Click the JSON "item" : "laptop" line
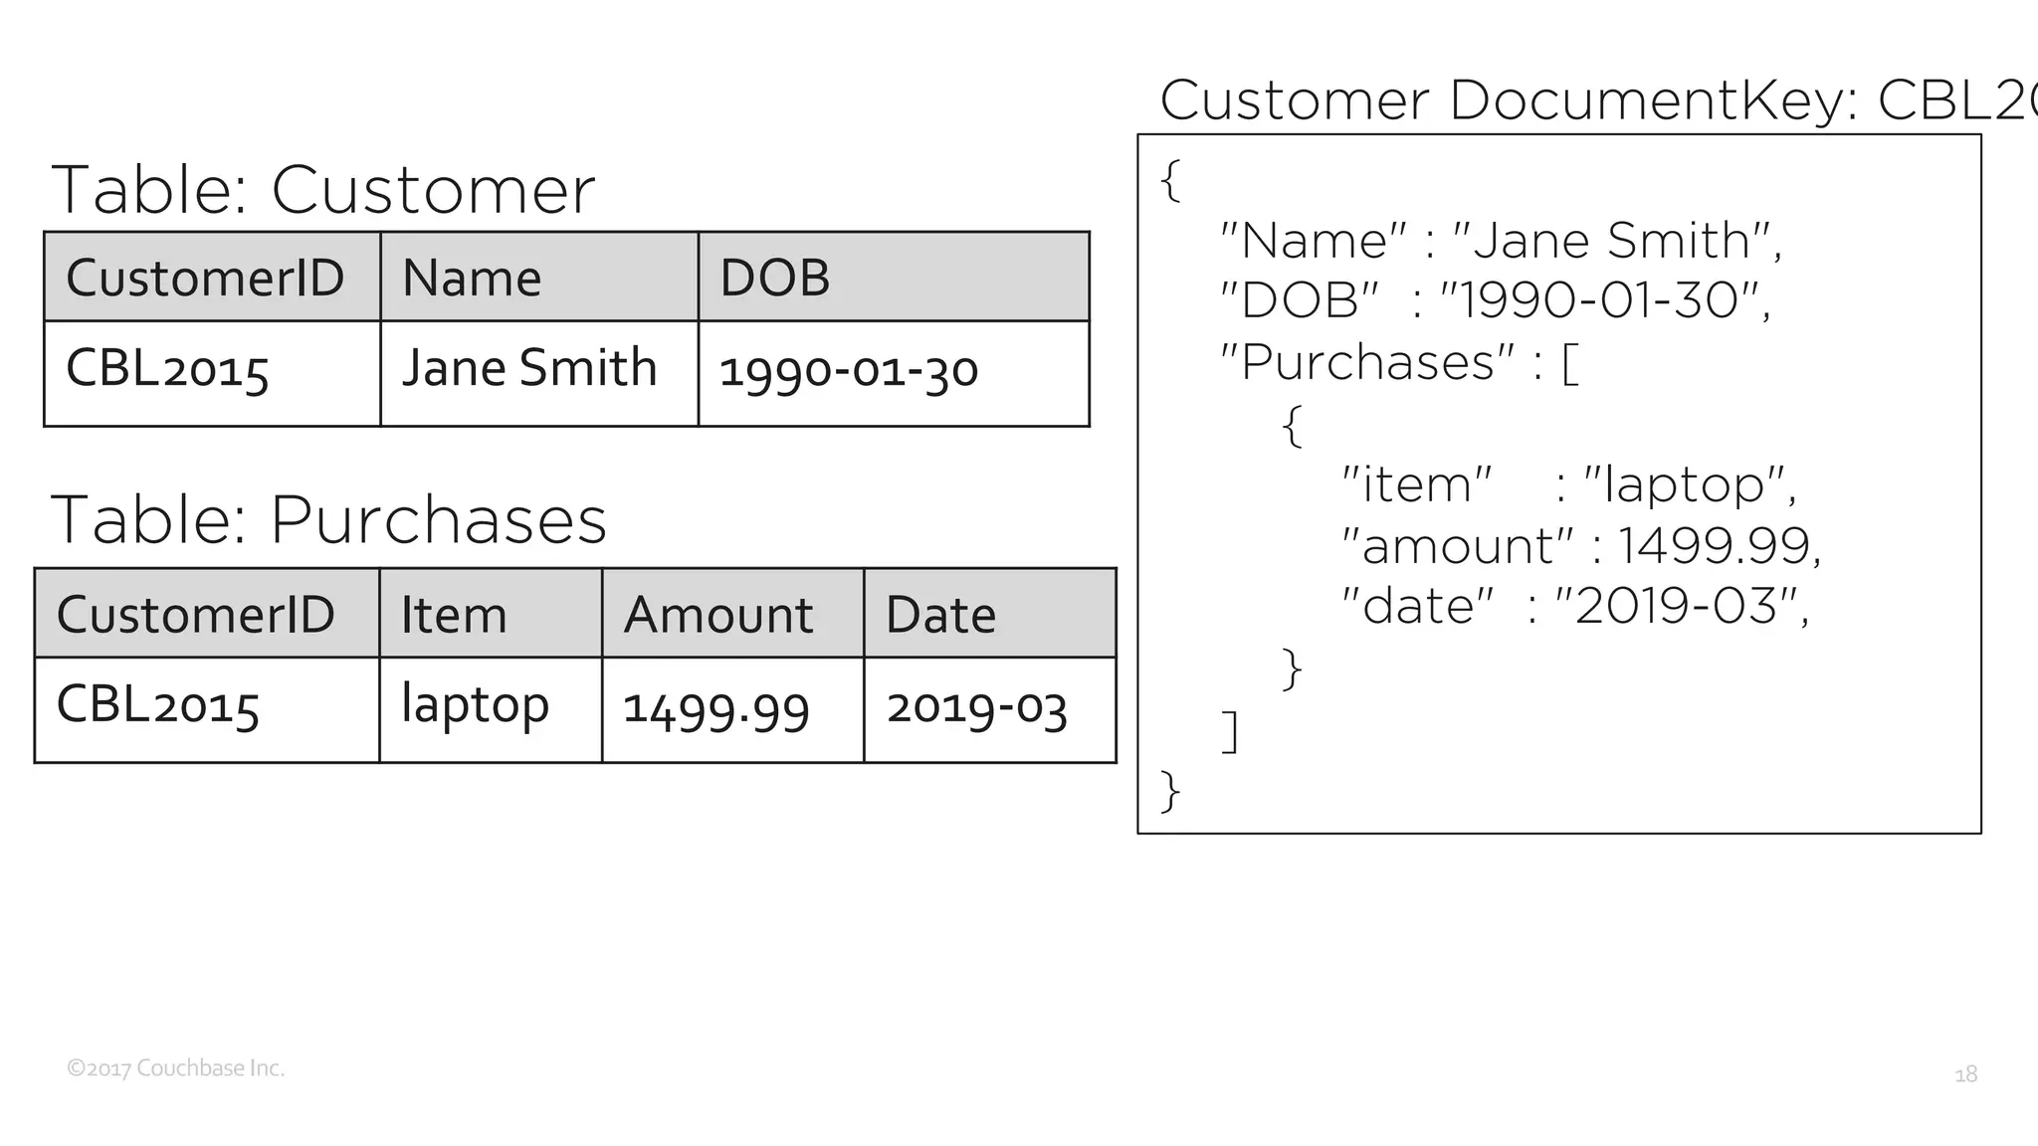 (x=1569, y=484)
